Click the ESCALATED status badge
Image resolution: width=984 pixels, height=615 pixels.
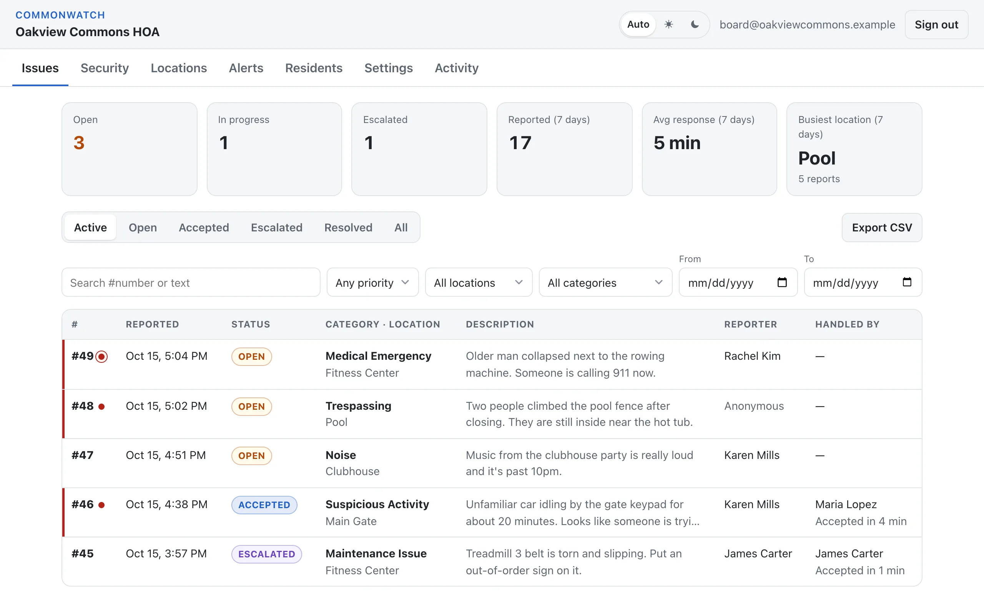pyautogui.click(x=266, y=554)
